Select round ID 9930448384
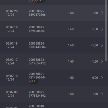Image resolution: width=108 pixels, height=108 pixels. point(37,47)
